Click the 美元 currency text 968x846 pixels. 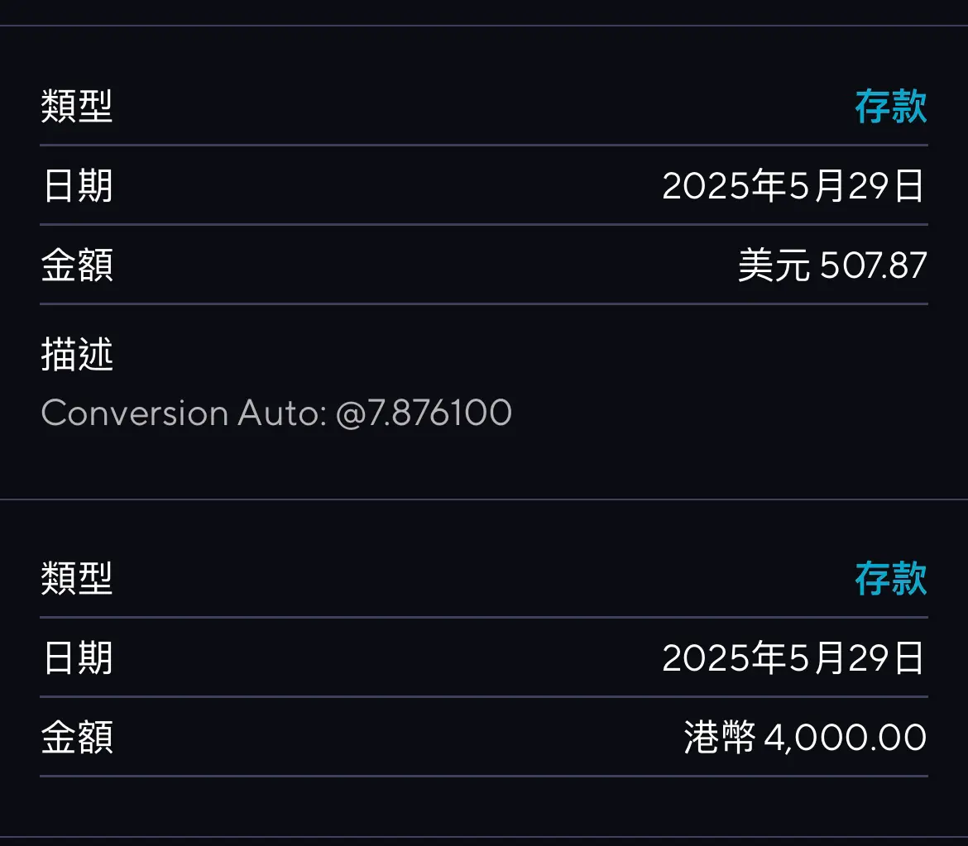[774, 265]
